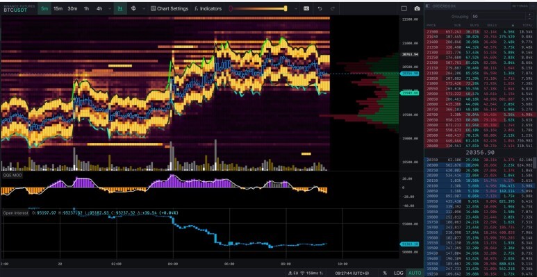Undo the last chart action
This screenshot has height=277, width=537.
pyautogui.click(x=320, y=8)
